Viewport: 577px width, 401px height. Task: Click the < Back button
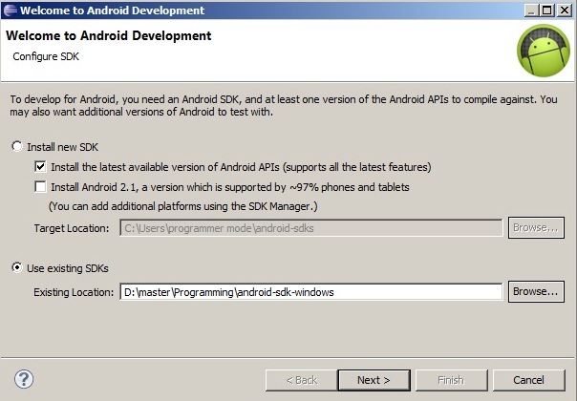tap(301, 380)
